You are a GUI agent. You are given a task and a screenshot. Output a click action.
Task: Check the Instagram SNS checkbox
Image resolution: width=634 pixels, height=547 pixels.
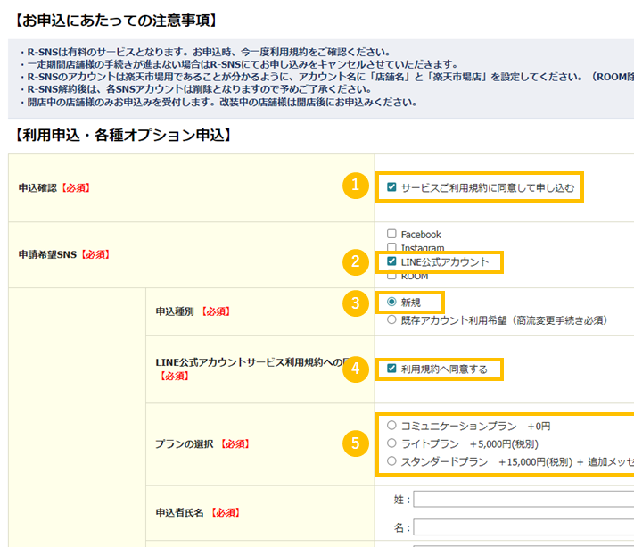coord(391,248)
